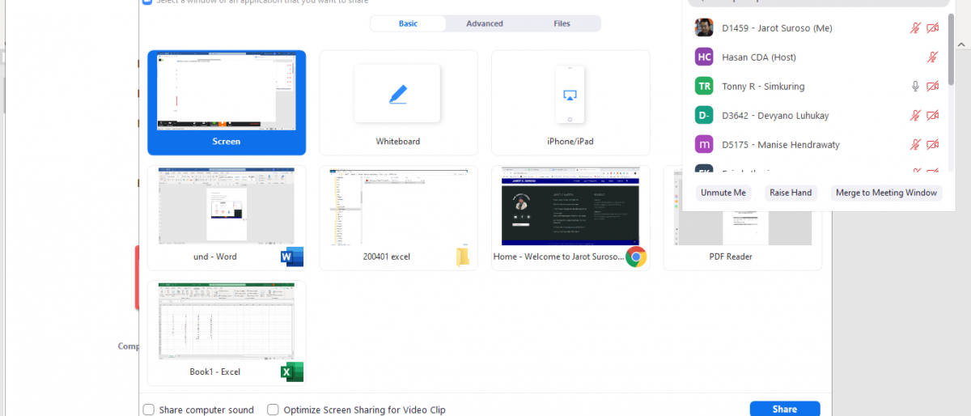The image size is (971, 416).
Task: Click Tonny R's microphone icon
Action: [915, 87]
